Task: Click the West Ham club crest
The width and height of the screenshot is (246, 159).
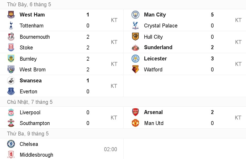Action: pyautogui.click(x=11, y=15)
